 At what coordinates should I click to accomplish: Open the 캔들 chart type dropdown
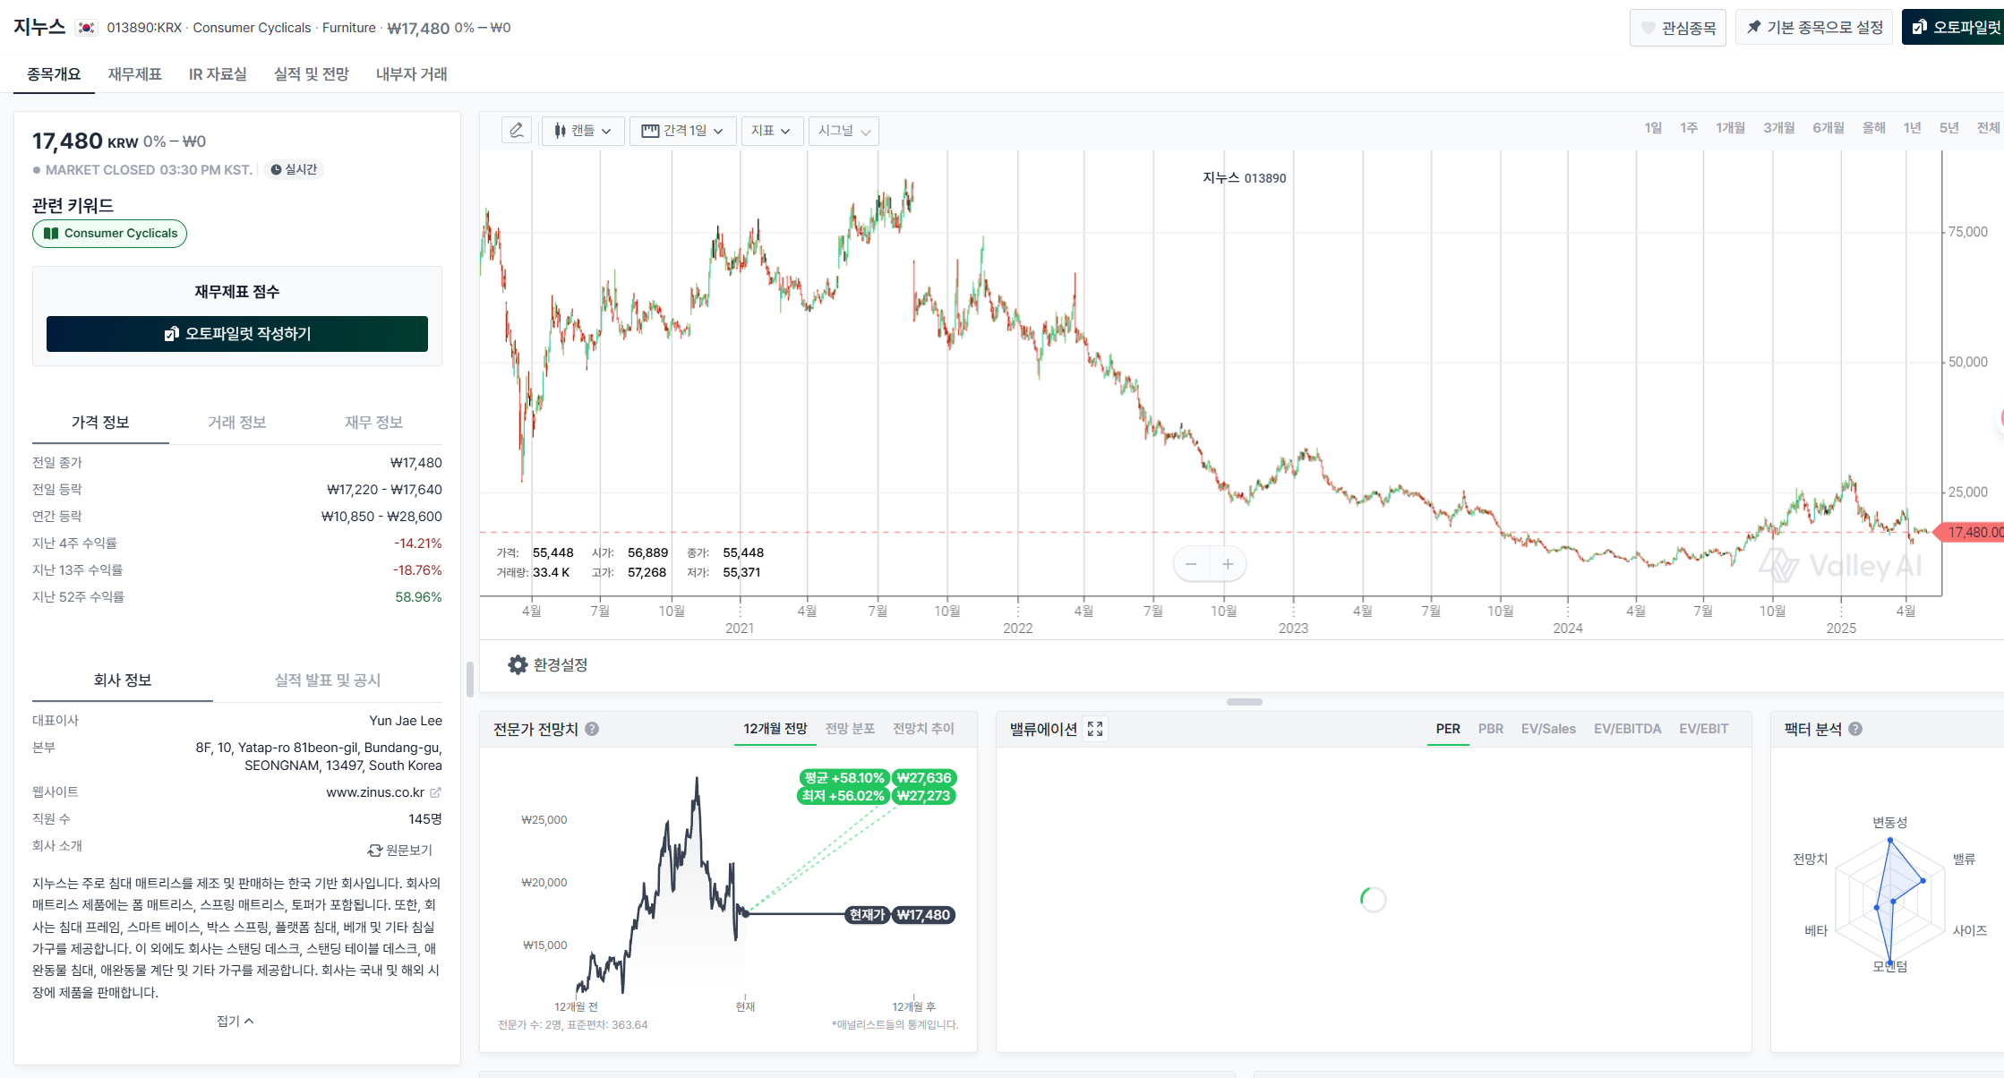582,131
